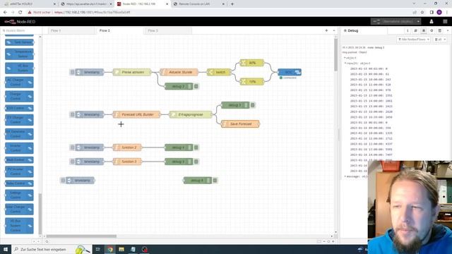Viewport: 452px width, 254px height.
Task: Select the Temperature Sensor palette node
Action: click(19, 54)
